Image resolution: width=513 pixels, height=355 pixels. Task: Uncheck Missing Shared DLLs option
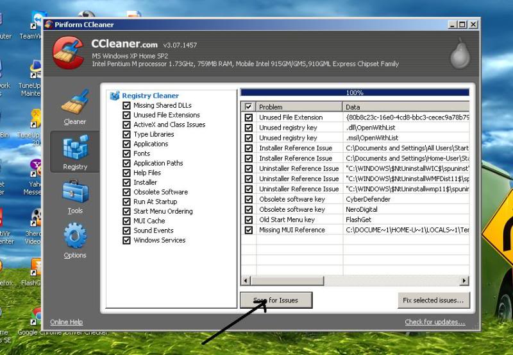click(x=127, y=105)
